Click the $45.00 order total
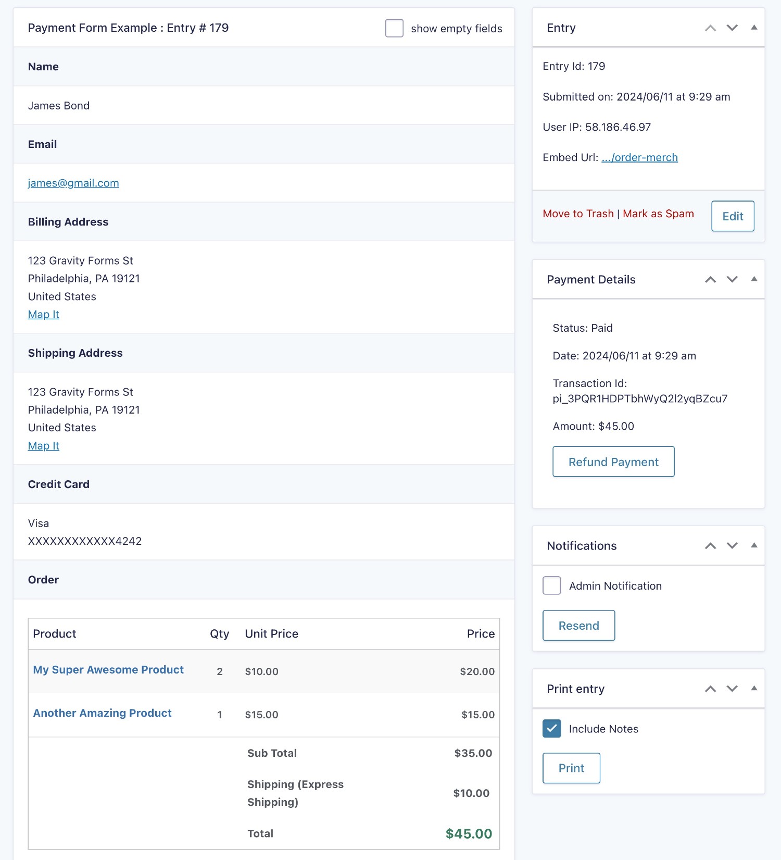The height and width of the screenshot is (860, 781). (x=469, y=833)
